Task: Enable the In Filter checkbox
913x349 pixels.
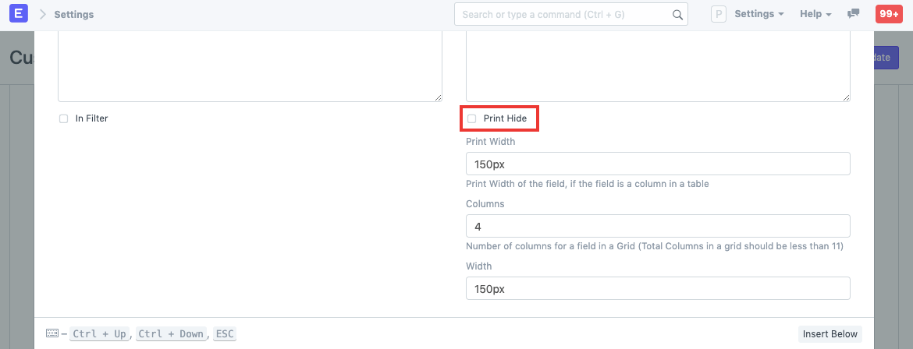Action: (x=64, y=118)
